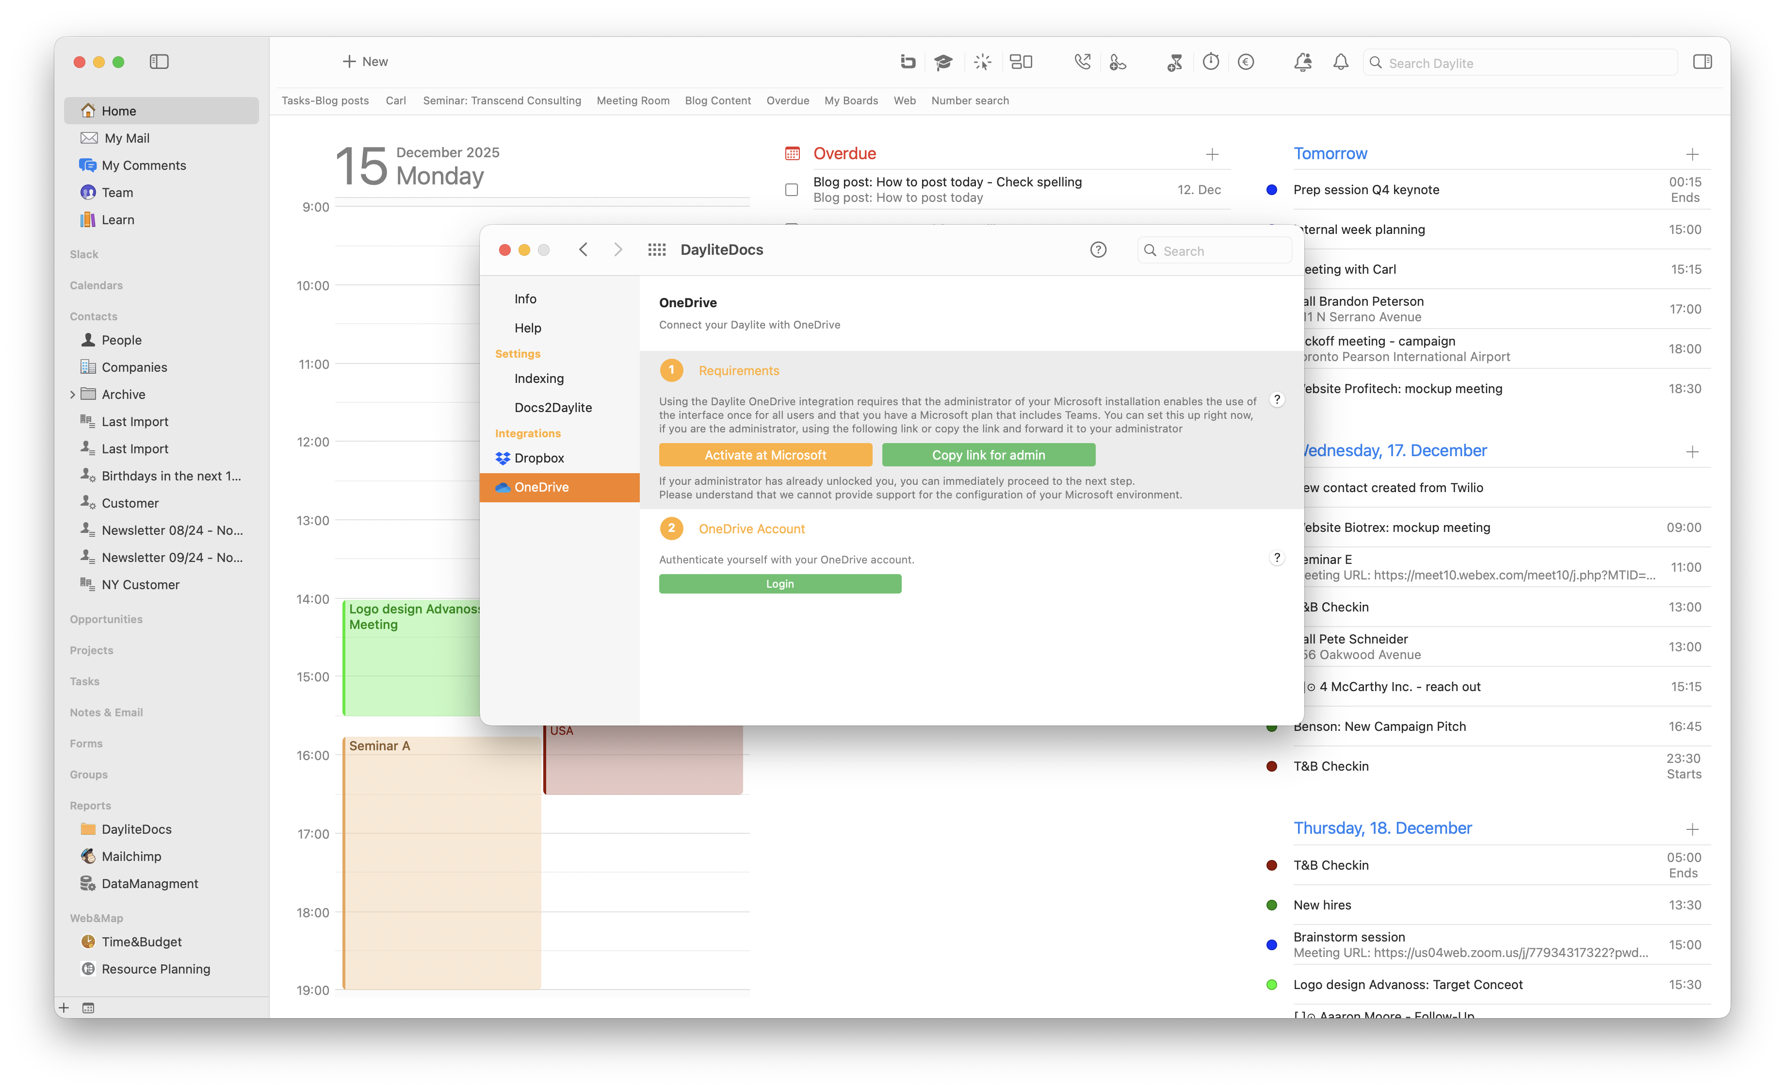Open People under Contacts
1785x1090 pixels.
161,340
